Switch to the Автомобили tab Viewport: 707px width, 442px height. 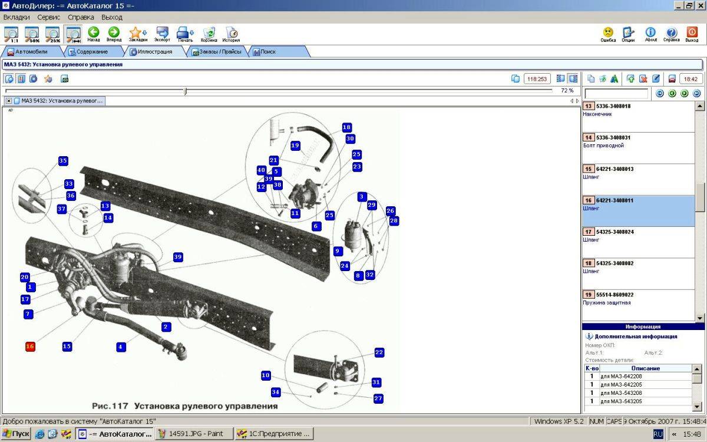click(31, 52)
